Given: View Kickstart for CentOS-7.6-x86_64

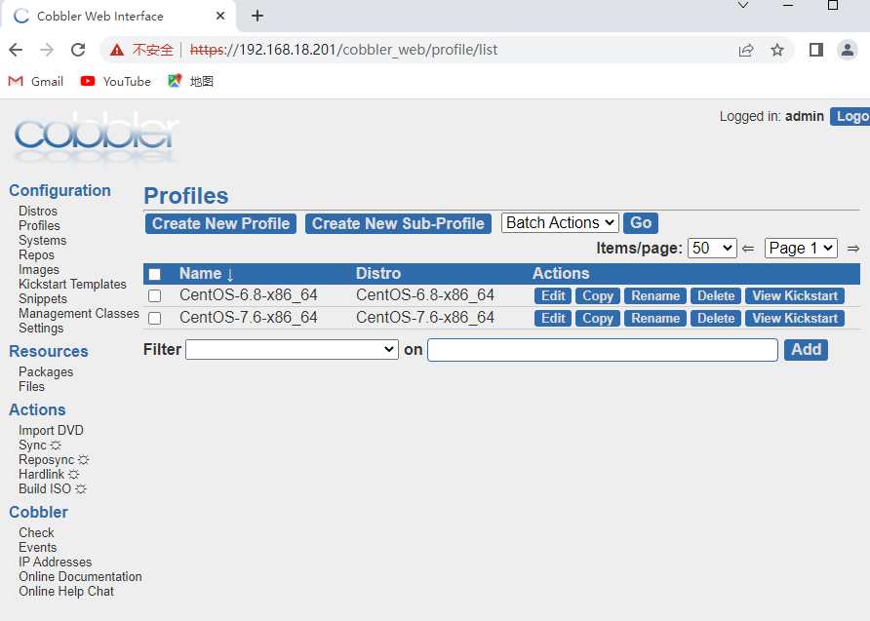Looking at the screenshot, I should (x=795, y=319).
